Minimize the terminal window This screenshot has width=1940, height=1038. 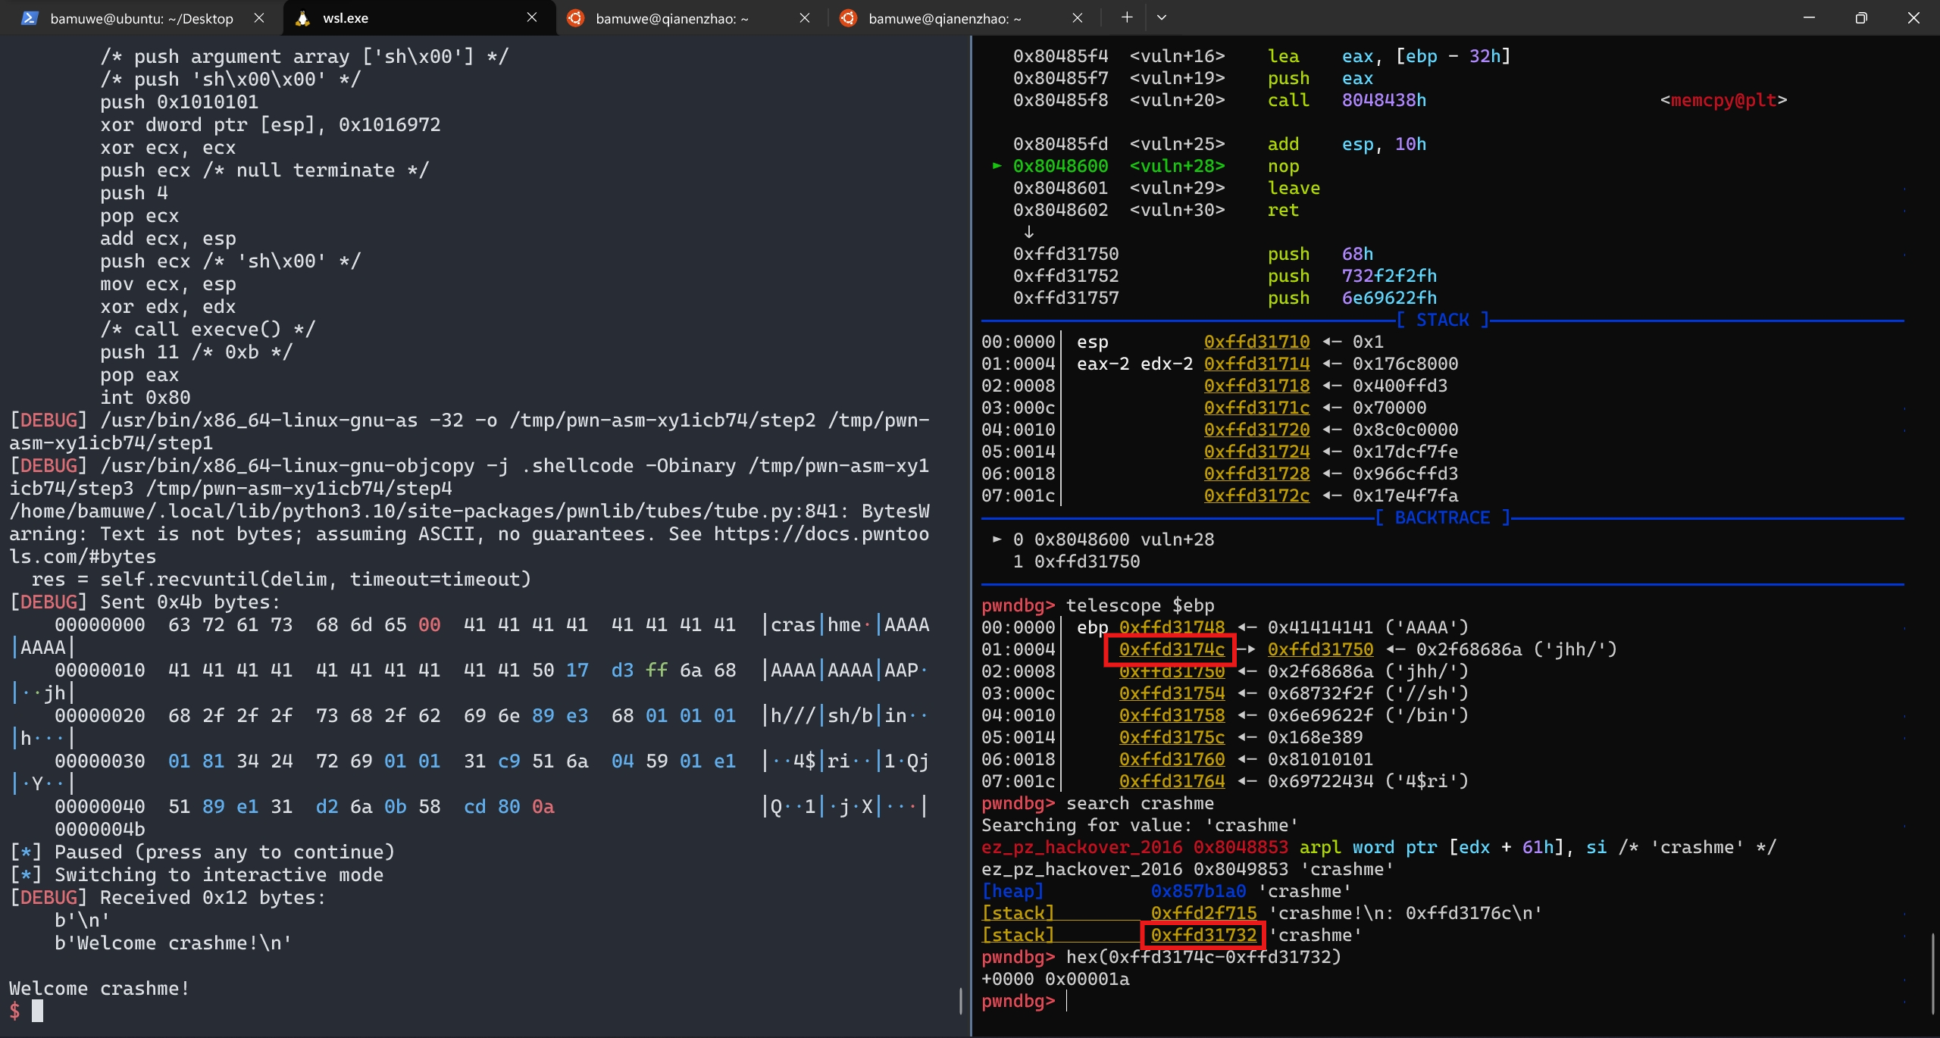pyautogui.click(x=1809, y=17)
